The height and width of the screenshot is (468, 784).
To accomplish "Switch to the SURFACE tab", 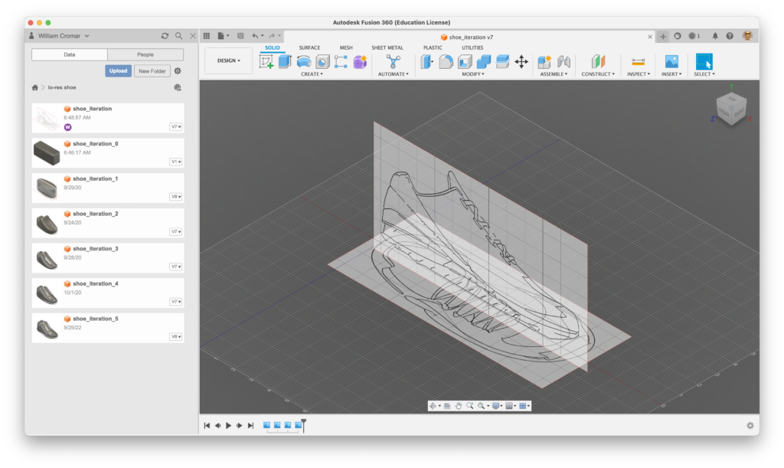I will tap(309, 47).
